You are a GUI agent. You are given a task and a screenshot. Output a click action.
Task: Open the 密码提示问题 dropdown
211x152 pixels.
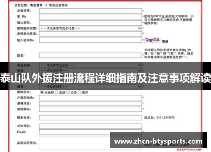[90, 29]
